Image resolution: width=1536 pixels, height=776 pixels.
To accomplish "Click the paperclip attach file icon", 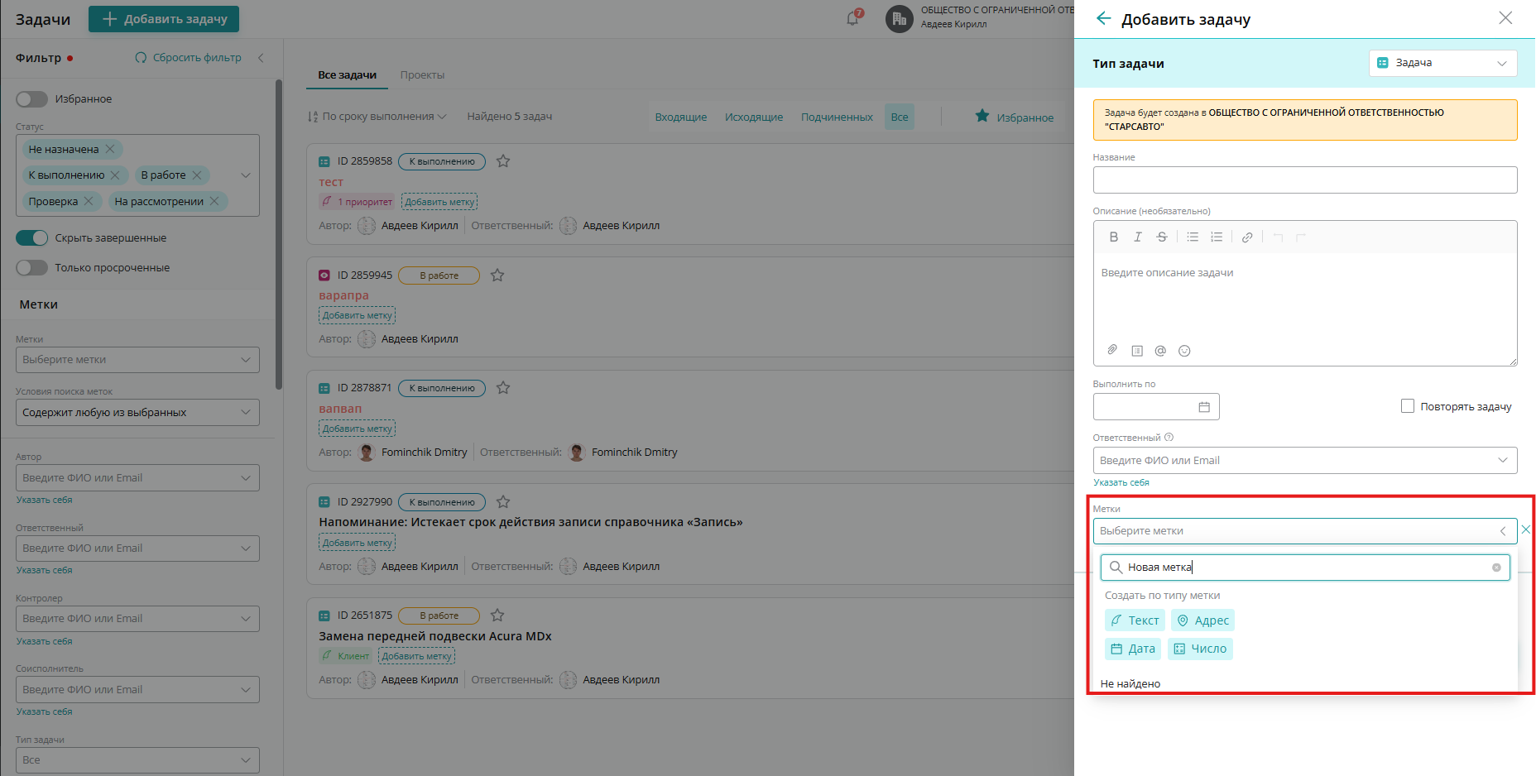I will pyautogui.click(x=1112, y=350).
